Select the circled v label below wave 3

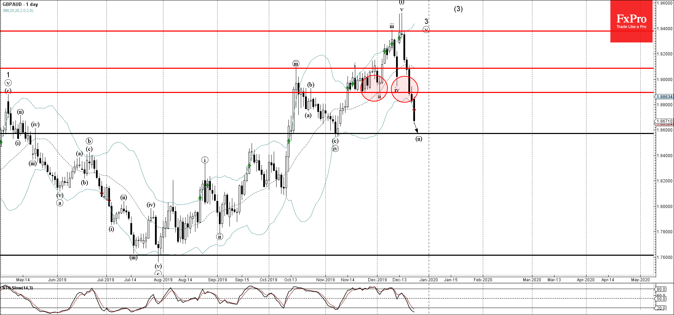[426, 30]
